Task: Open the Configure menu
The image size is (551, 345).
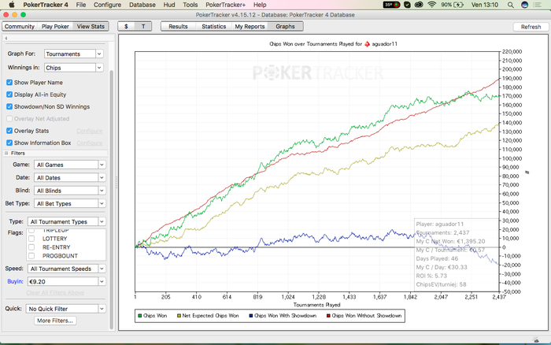Action: point(107,5)
